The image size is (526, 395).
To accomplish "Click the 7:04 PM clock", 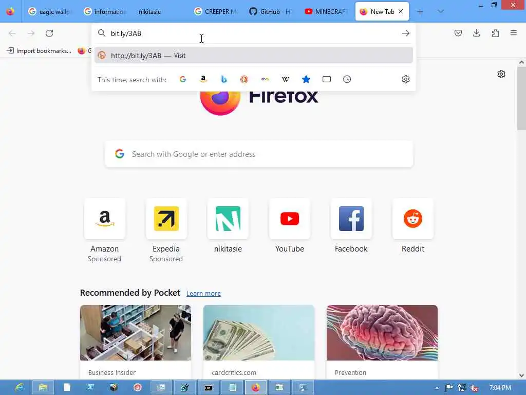I will pos(500,388).
